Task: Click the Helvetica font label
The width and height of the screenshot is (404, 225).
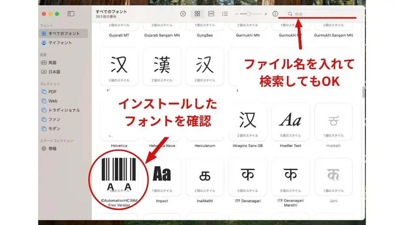Action: [119, 146]
